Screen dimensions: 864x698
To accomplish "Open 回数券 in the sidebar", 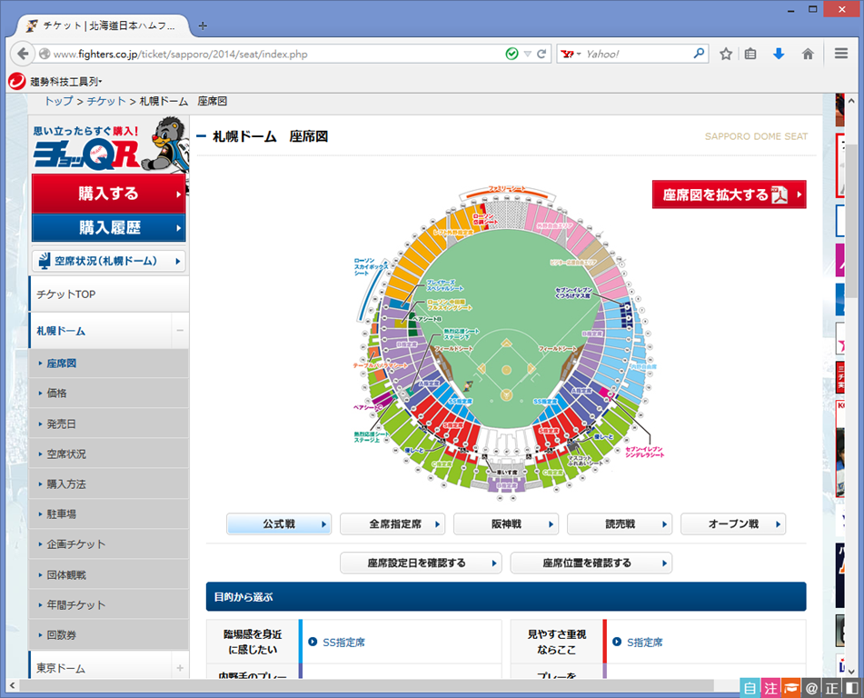I will click(108, 635).
